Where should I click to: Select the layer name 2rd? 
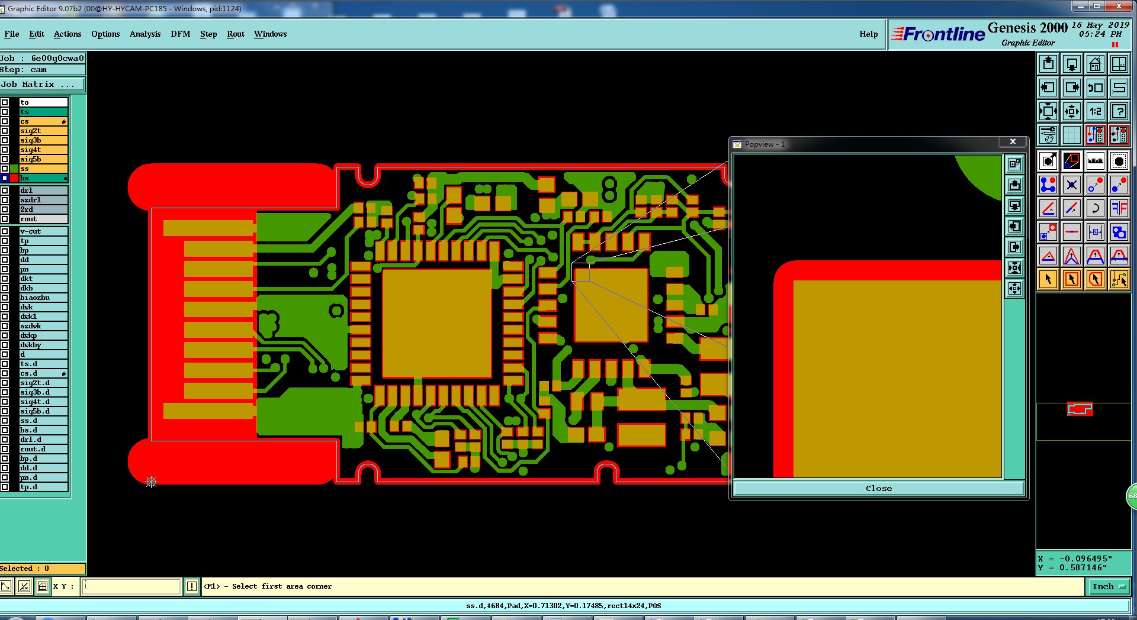(x=44, y=209)
